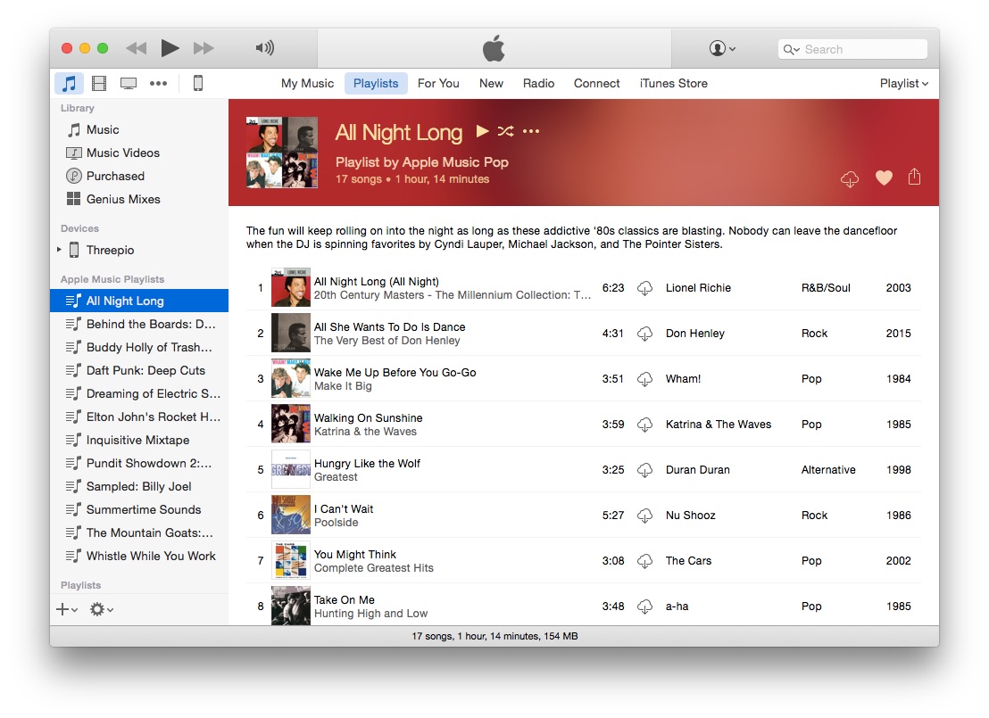The image size is (989, 718).
Task: Expand the Threepio device
Action: click(59, 250)
